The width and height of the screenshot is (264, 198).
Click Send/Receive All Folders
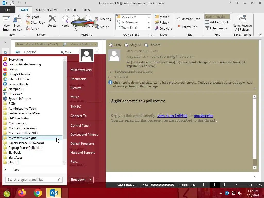[x=242, y=23]
